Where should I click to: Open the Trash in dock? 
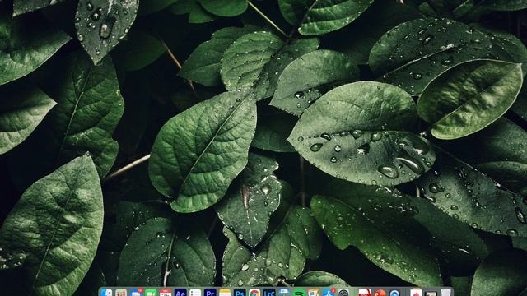click(445, 293)
